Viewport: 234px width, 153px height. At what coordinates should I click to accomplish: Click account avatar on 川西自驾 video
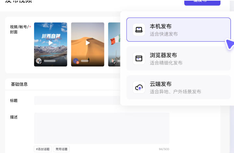click(x=39, y=61)
